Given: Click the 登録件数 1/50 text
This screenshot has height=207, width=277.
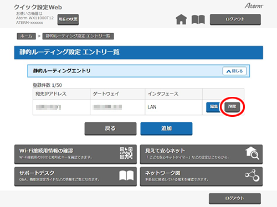Looking at the screenshot, I should tap(47, 85).
